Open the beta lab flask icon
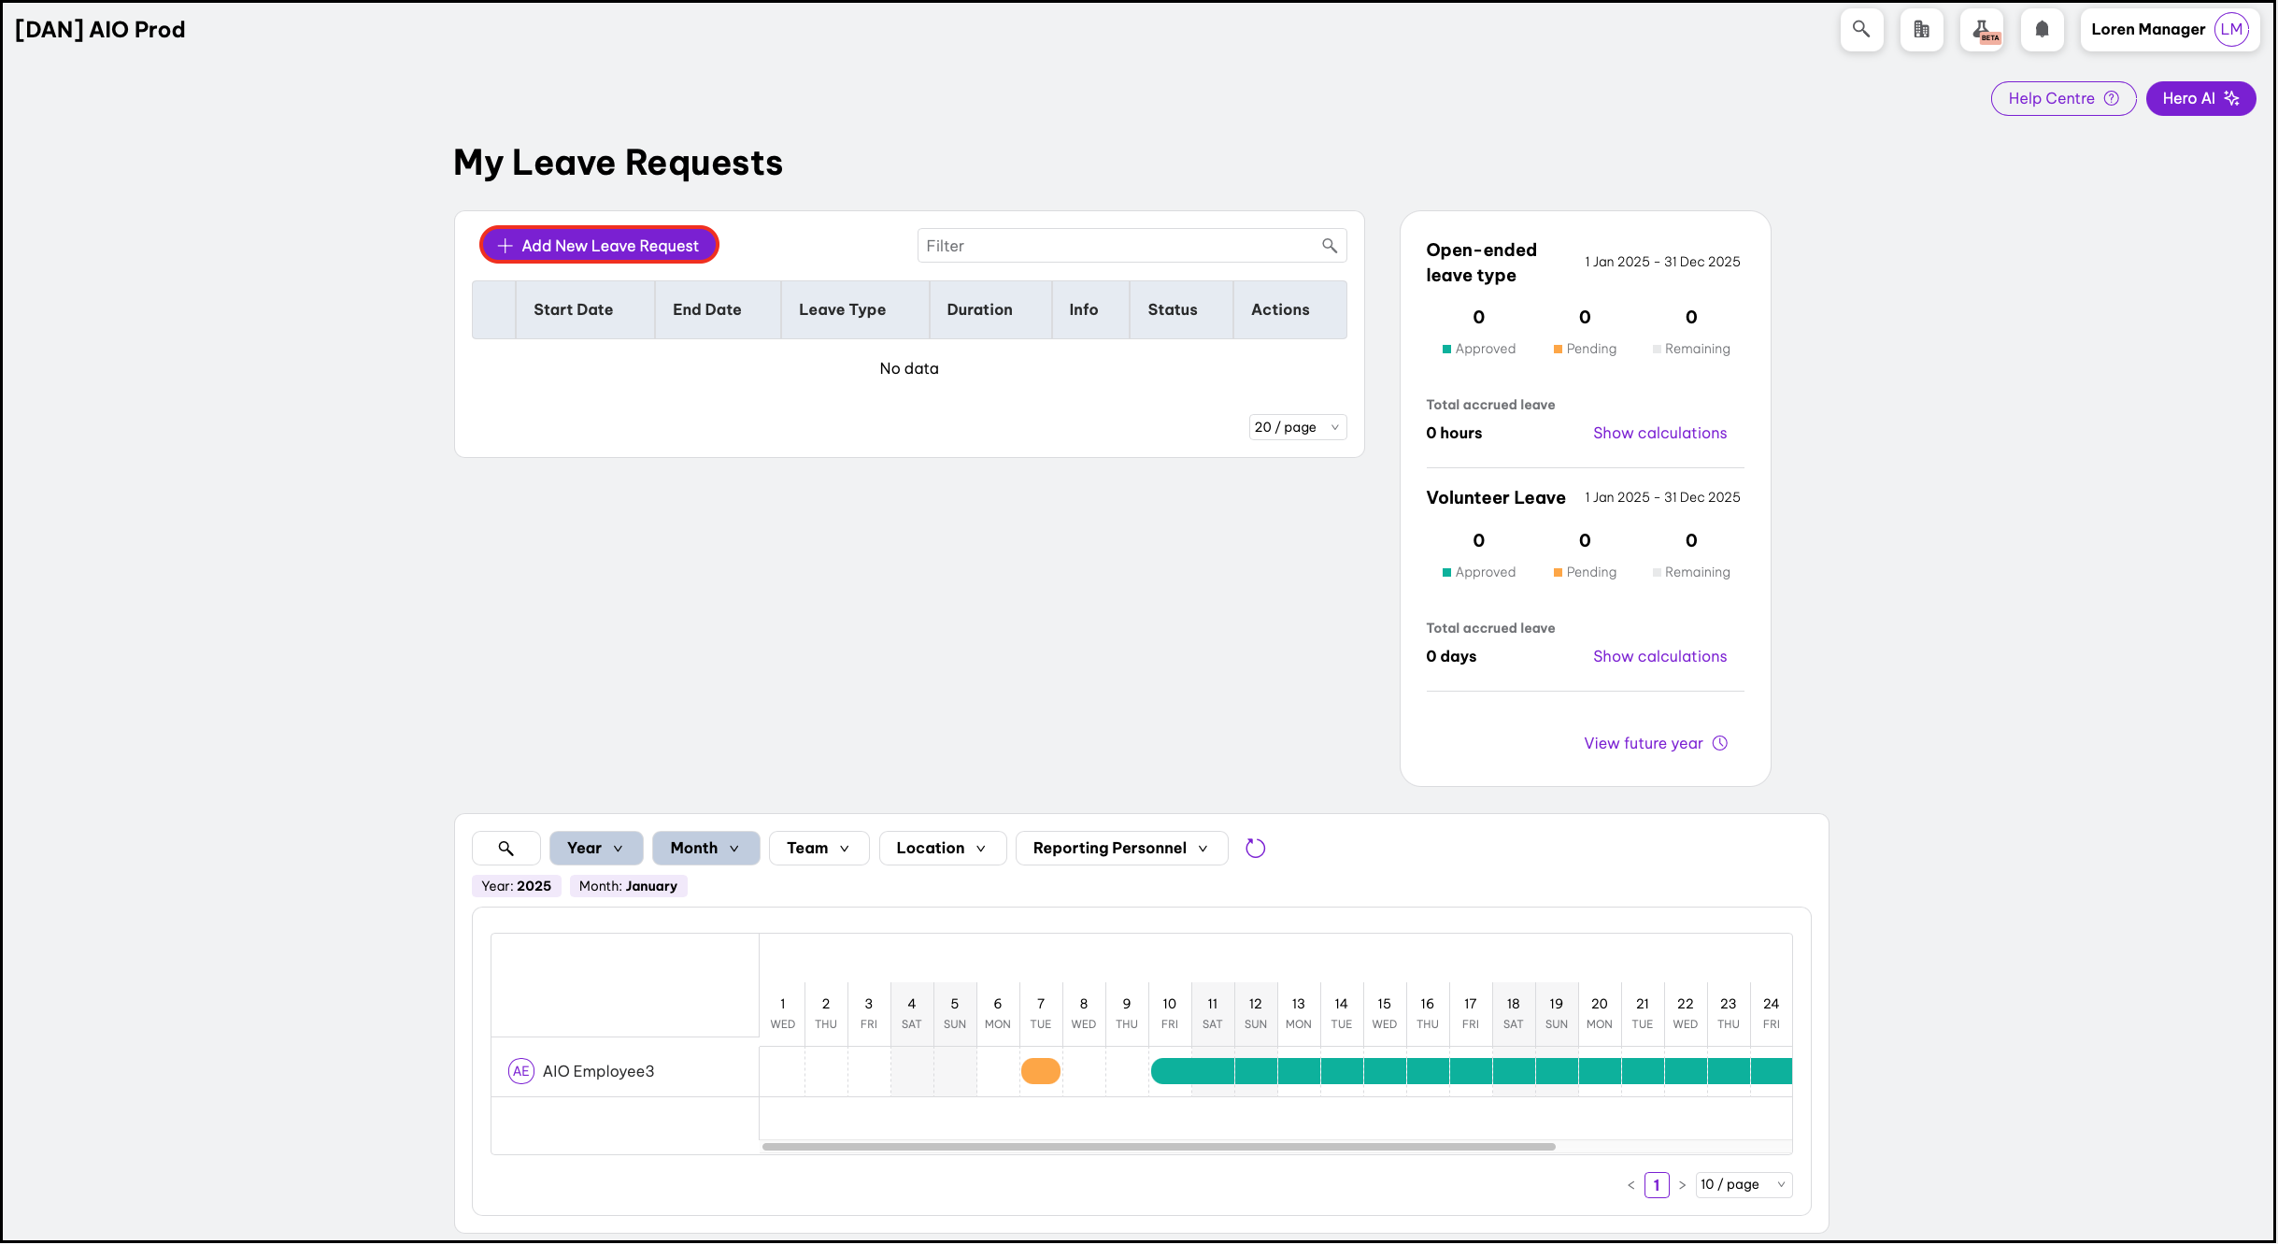This screenshot has width=2278, height=1244. [x=1982, y=30]
